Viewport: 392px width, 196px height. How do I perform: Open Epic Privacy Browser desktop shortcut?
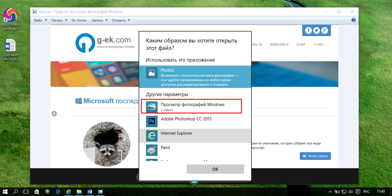pyautogui.click(x=10, y=19)
